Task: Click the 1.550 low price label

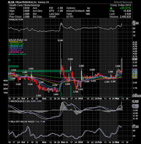Action: pyautogui.click(x=39, y=95)
